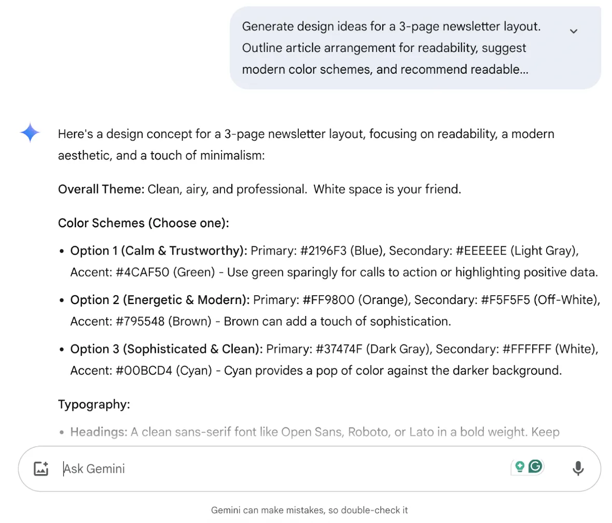
Task: Click the Gemini sparkle icon
Action: 30,133
